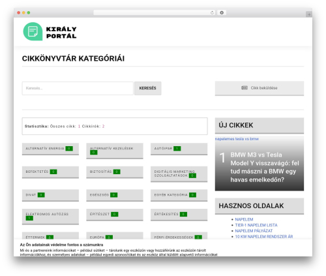Image resolution: width=326 pixels, height=276 pixels.
Task: Open the Elektromos autózás category
Action: point(50,217)
